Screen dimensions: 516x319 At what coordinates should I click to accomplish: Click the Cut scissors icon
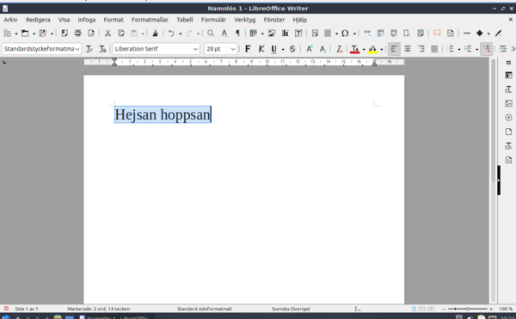tap(107, 34)
